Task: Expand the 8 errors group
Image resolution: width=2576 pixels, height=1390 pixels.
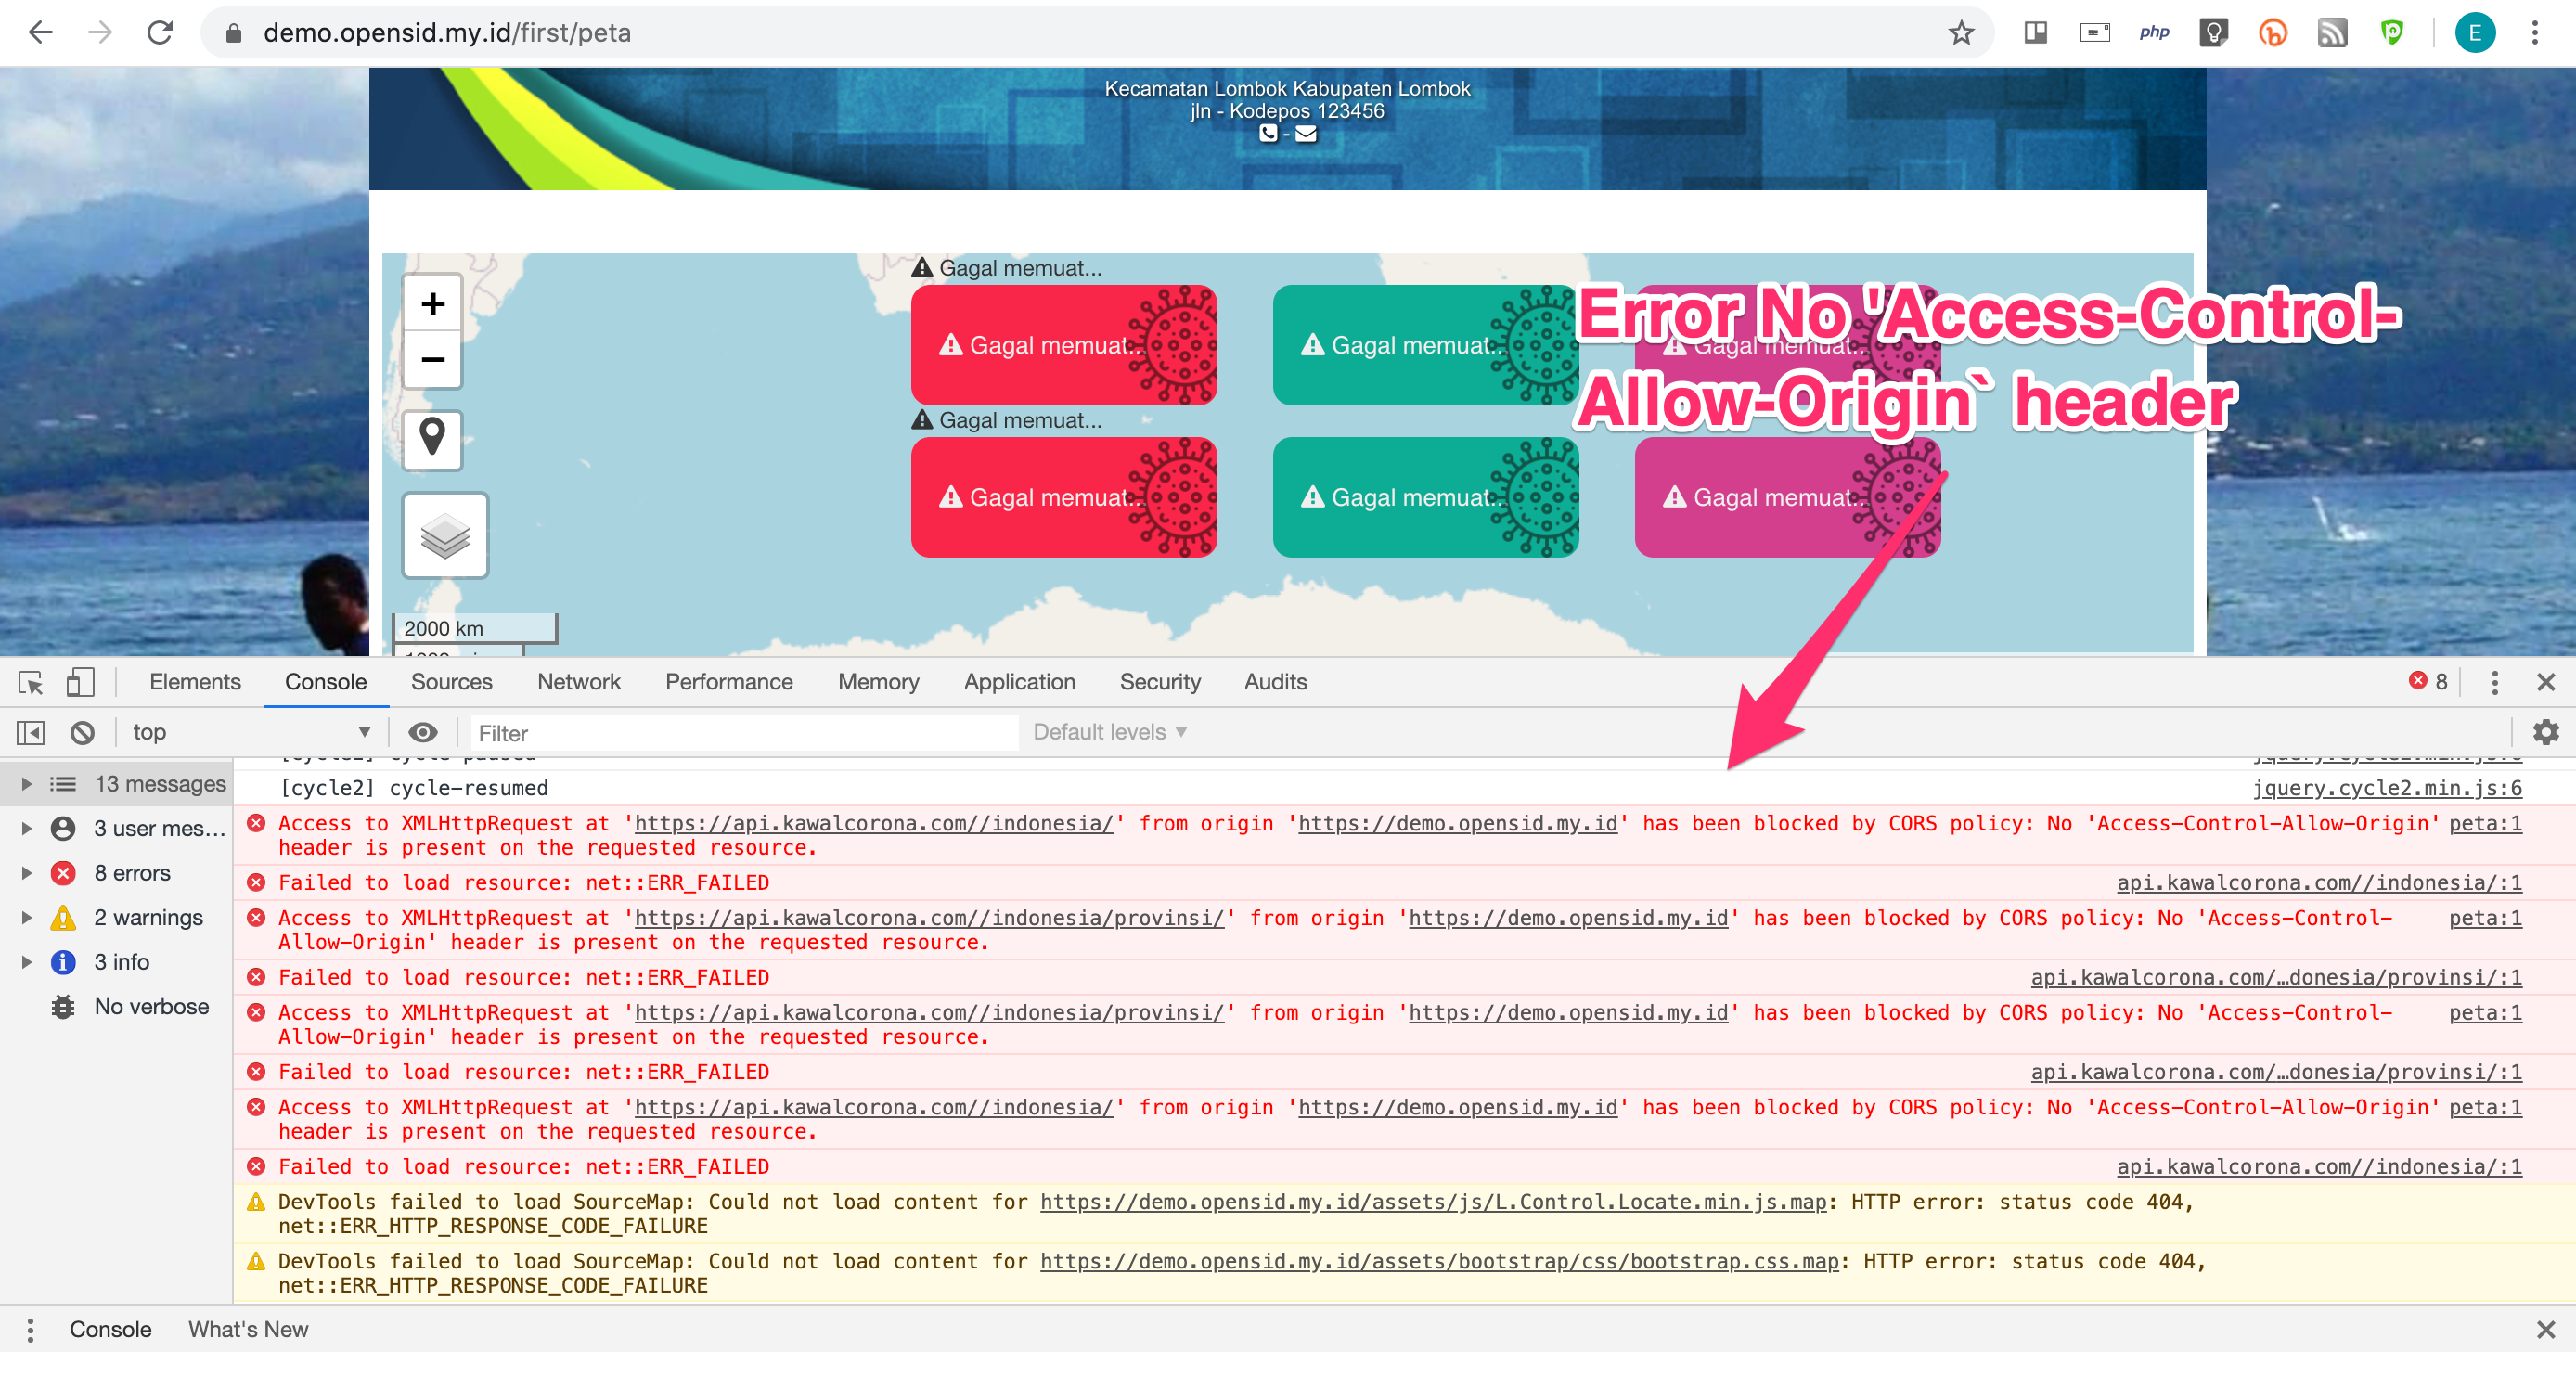Action: pyautogui.click(x=26, y=873)
